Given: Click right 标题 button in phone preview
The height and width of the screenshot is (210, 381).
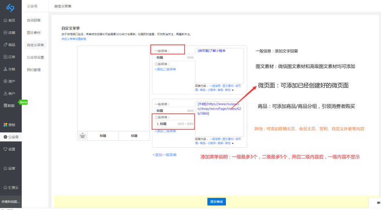Looking at the screenshot, I should pyautogui.click(x=134, y=136).
